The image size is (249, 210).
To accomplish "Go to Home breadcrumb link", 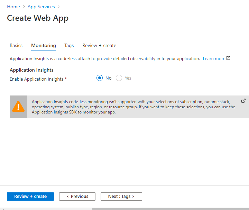I will coord(13,7).
